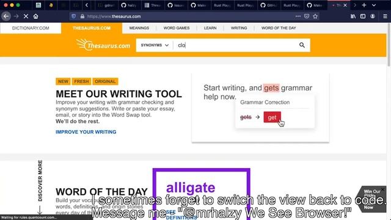Image resolution: width=391 pixels, height=220 pixels.
Task: Open the page actions three-dot menu
Action: point(298,16)
